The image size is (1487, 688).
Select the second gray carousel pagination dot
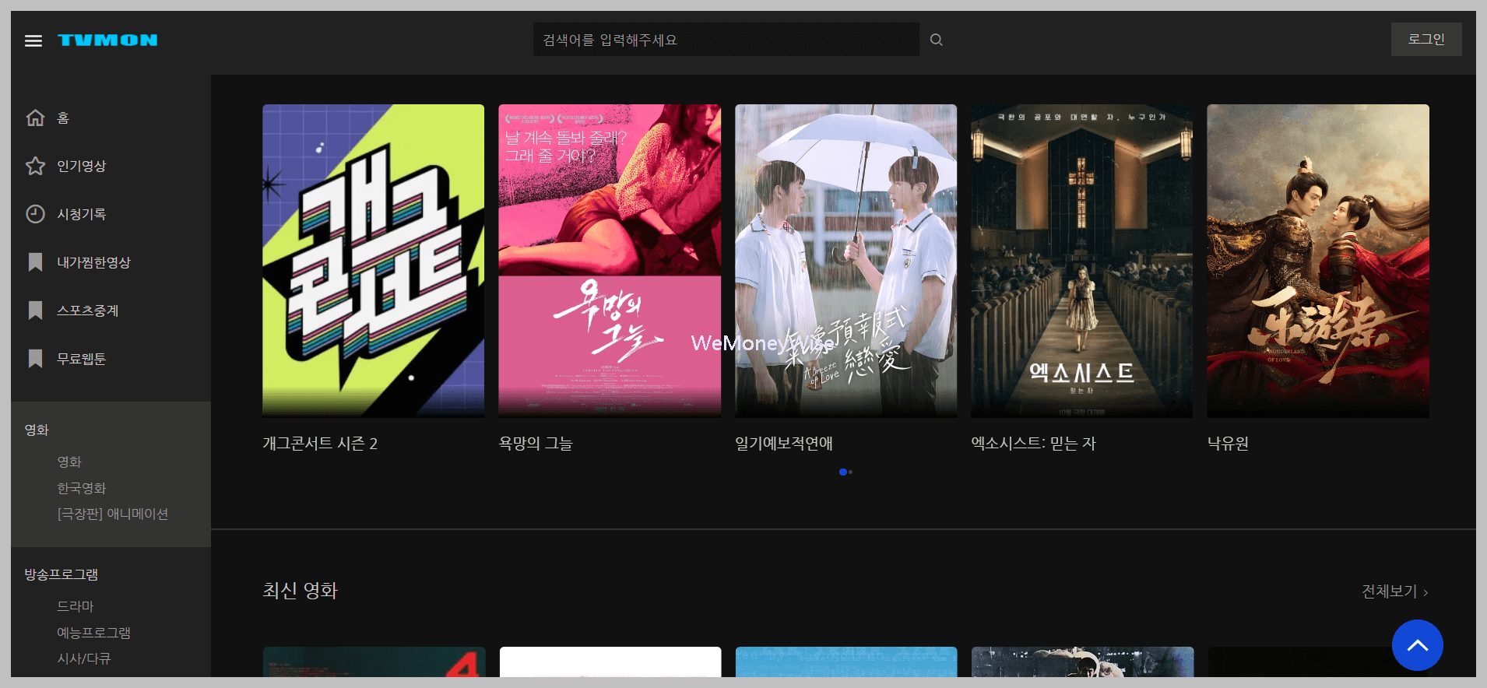(x=850, y=472)
